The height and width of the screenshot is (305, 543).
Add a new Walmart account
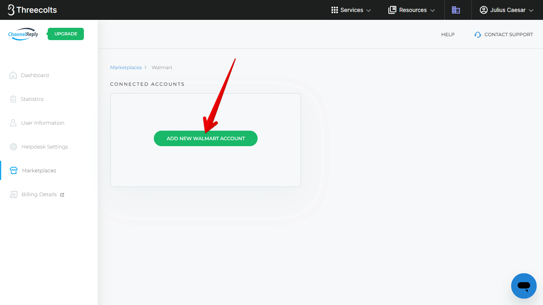click(206, 138)
